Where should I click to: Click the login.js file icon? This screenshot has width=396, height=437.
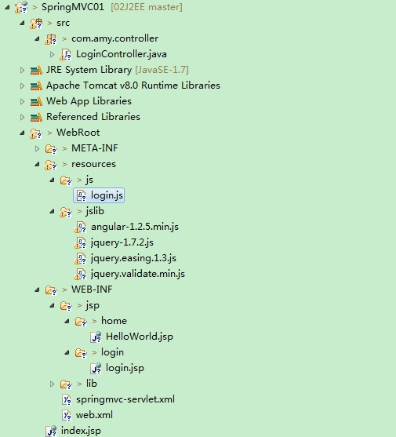[x=81, y=195]
